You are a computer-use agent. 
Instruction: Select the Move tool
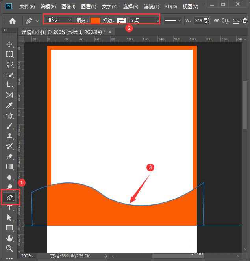[9, 44]
